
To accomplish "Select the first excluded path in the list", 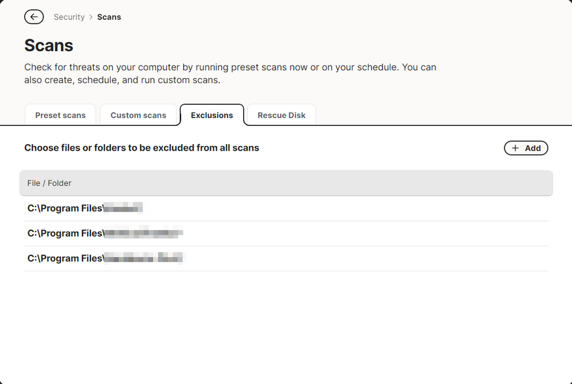I will point(85,208).
